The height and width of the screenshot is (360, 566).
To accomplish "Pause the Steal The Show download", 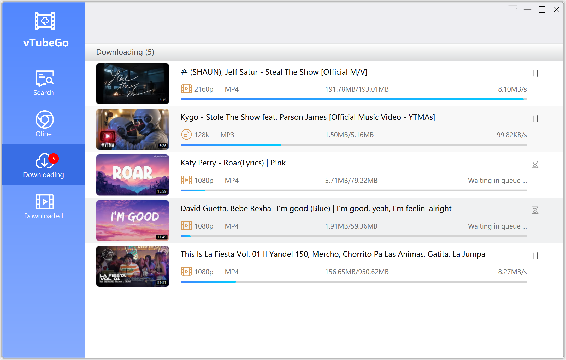I will pyautogui.click(x=535, y=73).
